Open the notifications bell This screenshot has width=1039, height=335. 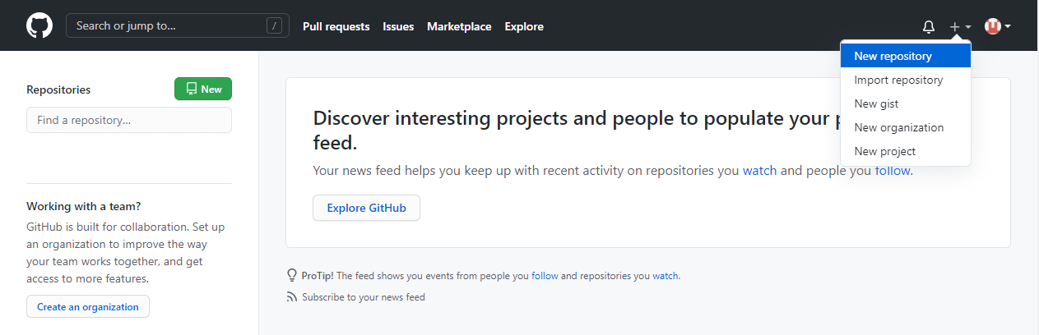[x=929, y=26]
